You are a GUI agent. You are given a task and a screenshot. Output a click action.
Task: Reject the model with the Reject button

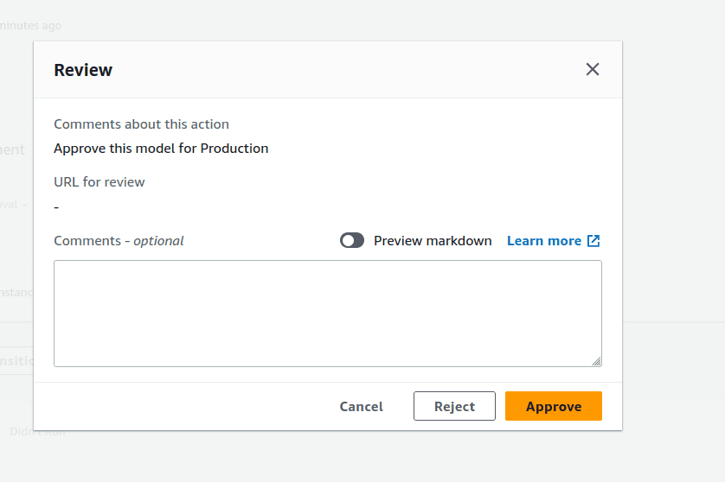454,406
